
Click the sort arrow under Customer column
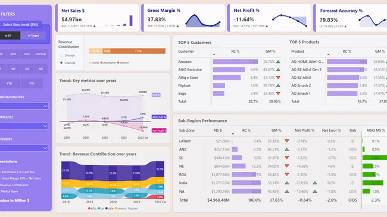pos(214,55)
